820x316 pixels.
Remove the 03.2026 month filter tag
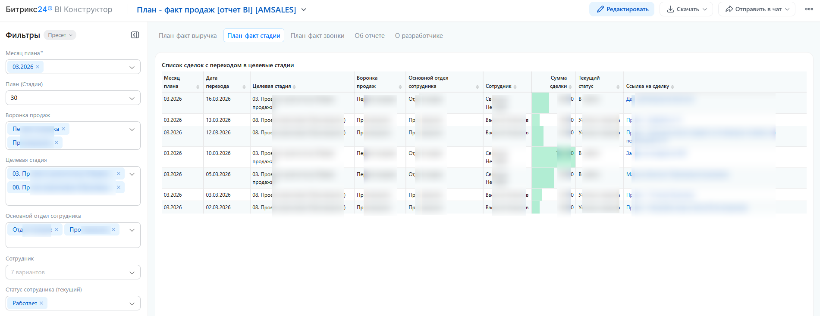(x=38, y=67)
